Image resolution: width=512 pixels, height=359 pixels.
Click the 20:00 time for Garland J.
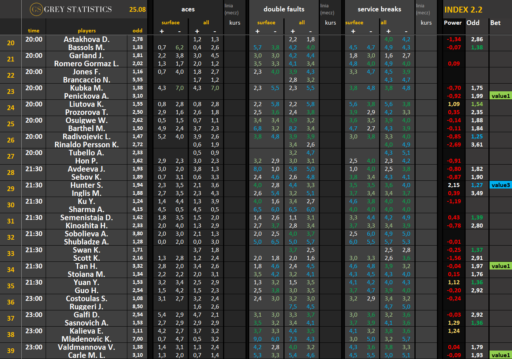pos(34,56)
